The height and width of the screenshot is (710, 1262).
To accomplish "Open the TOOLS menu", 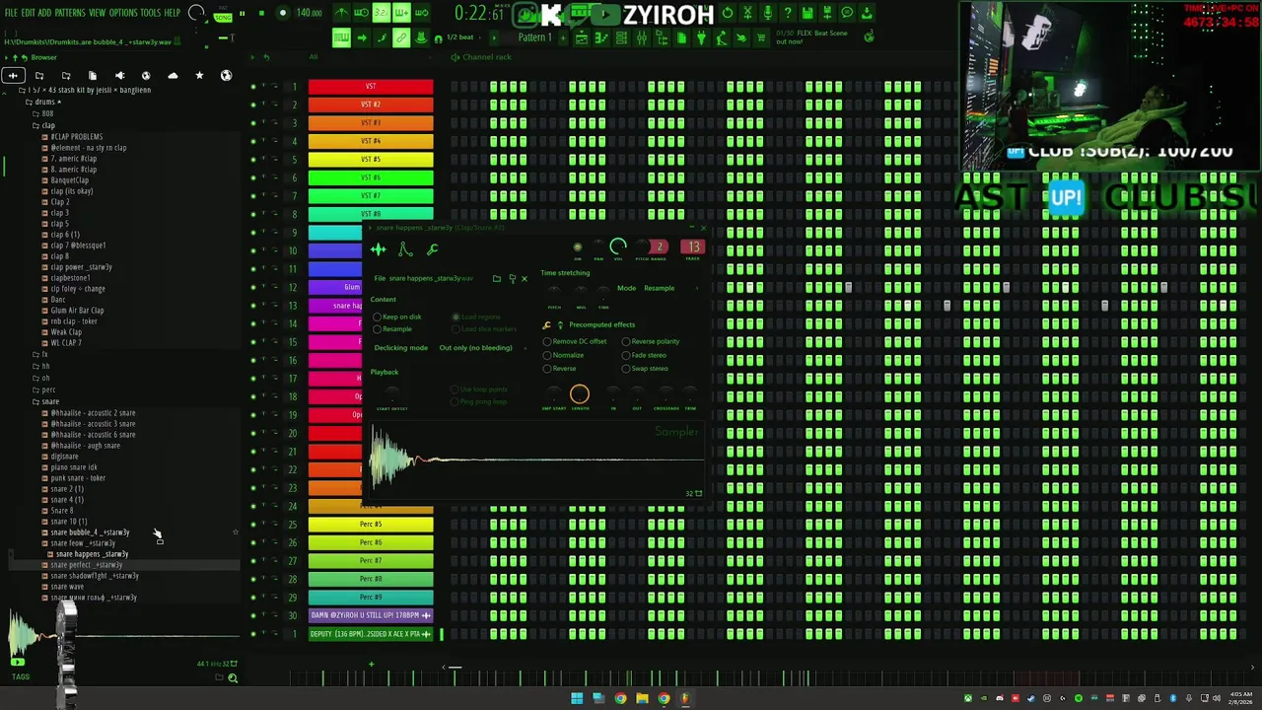I will tap(150, 13).
